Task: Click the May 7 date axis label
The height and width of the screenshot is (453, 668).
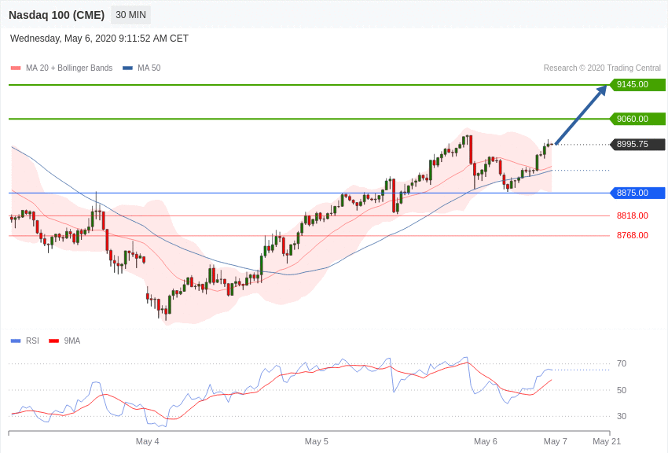Action: (556, 441)
